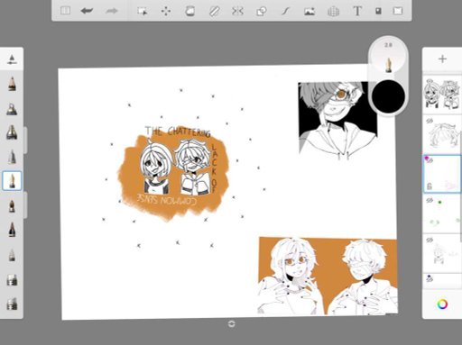This screenshot has height=345, width=462.
Task: Select the Selection tool
Action: pos(142,11)
